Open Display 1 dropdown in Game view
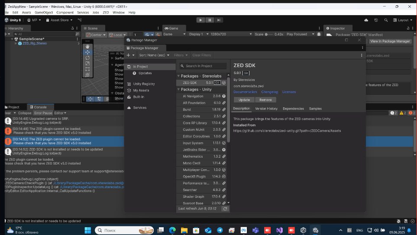417x235 pixels. [x=199, y=34]
